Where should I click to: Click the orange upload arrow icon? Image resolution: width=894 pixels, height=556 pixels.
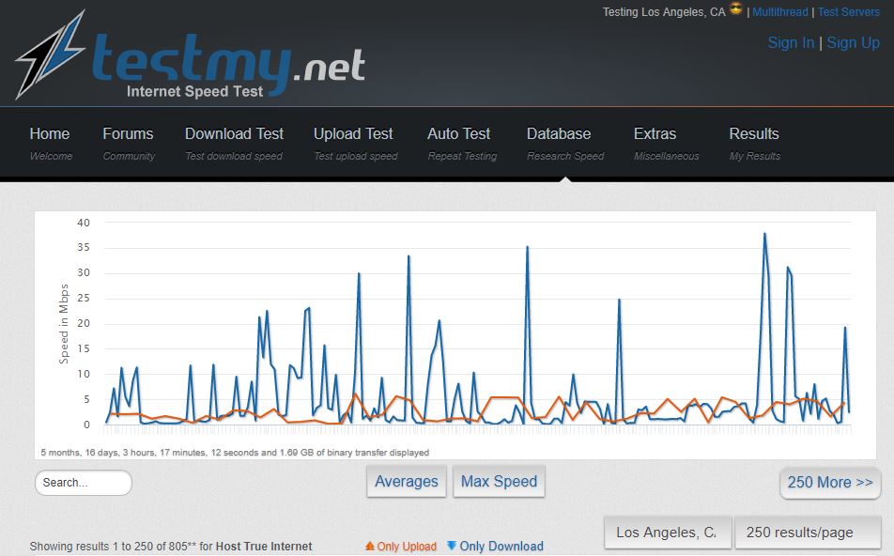coord(370,546)
